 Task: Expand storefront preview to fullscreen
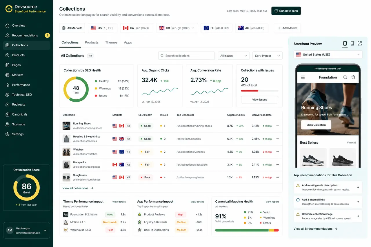point(360,43)
